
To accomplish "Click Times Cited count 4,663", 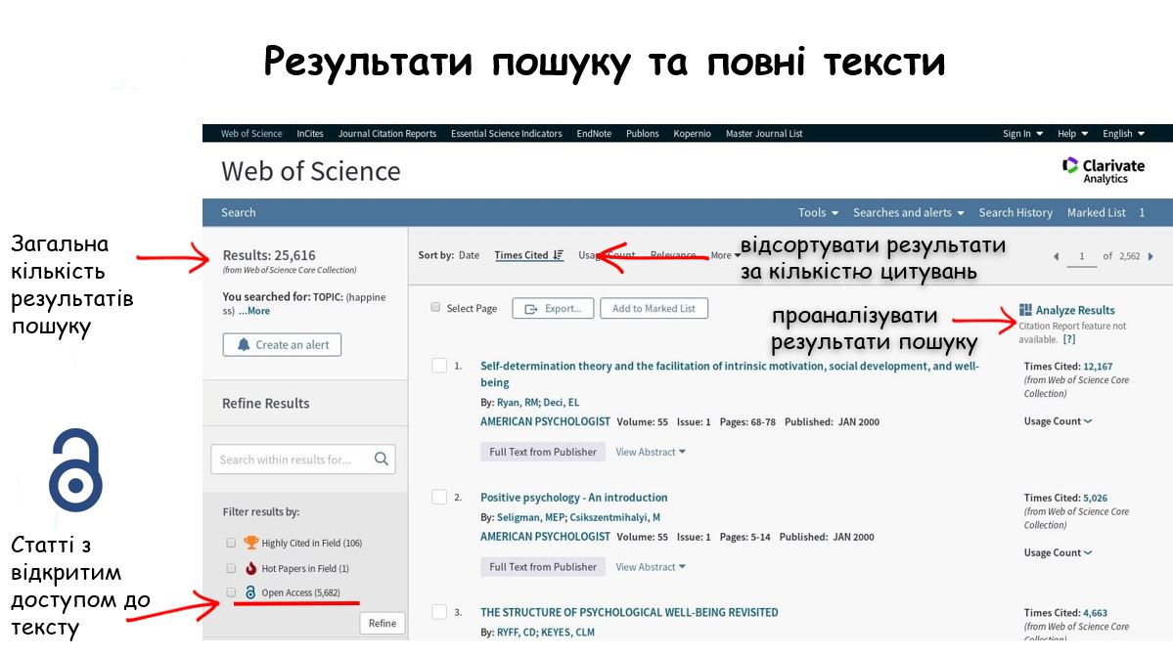I will 1095,613.
